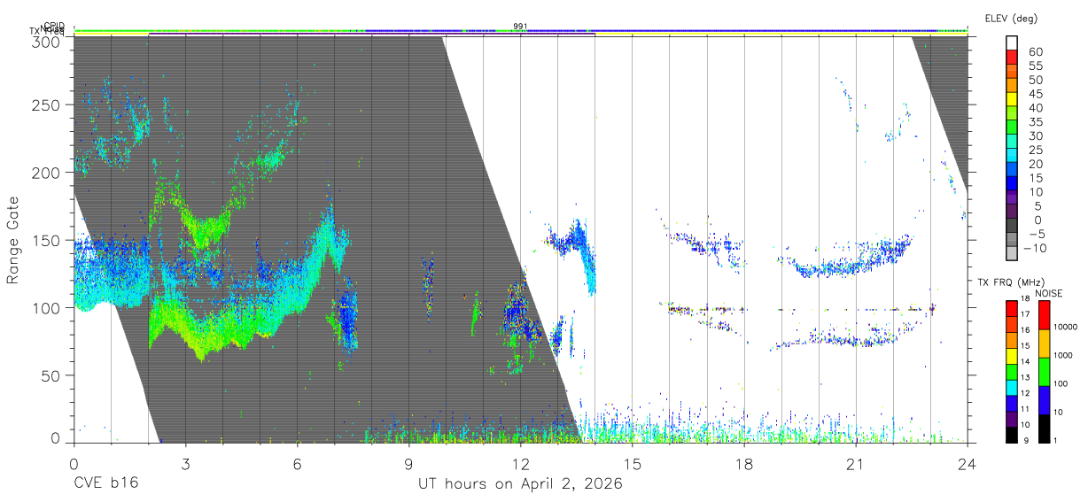Click the 1 label on the NOISE scale
This screenshot has height=502, width=1088.
[1057, 441]
